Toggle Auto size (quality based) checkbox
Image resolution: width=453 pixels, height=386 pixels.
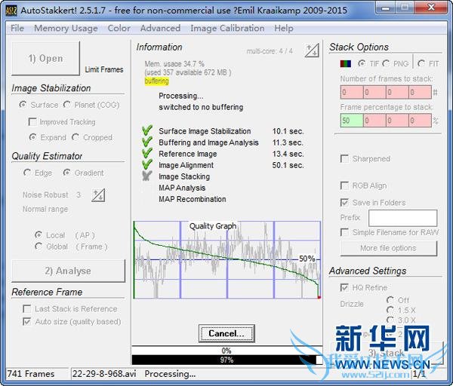(x=72, y=322)
